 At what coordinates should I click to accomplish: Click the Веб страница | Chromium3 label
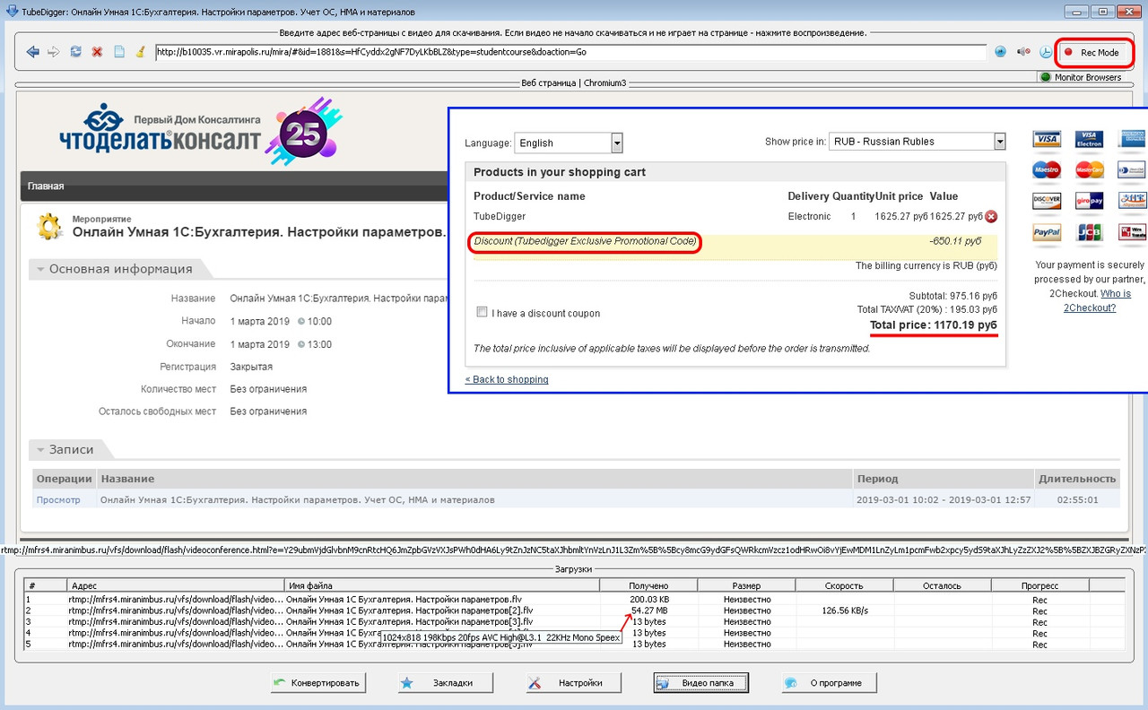574,82
